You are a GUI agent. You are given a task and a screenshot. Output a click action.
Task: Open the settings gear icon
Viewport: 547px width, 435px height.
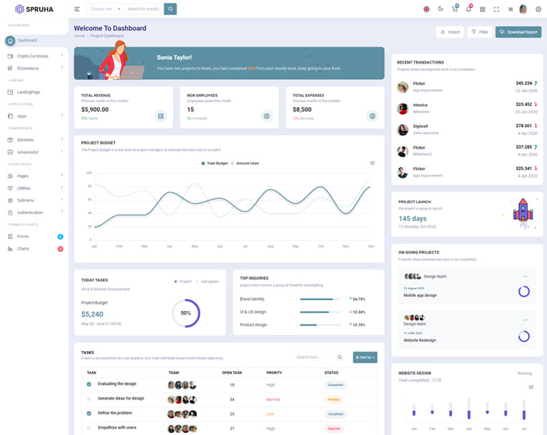(538, 9)
